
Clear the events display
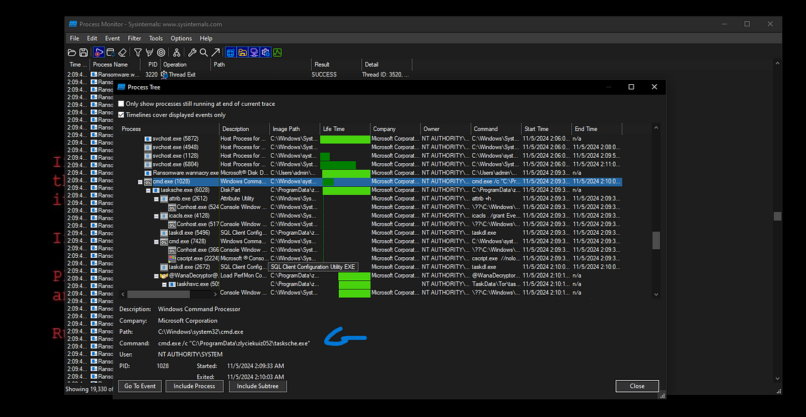(x=122, y=52)
